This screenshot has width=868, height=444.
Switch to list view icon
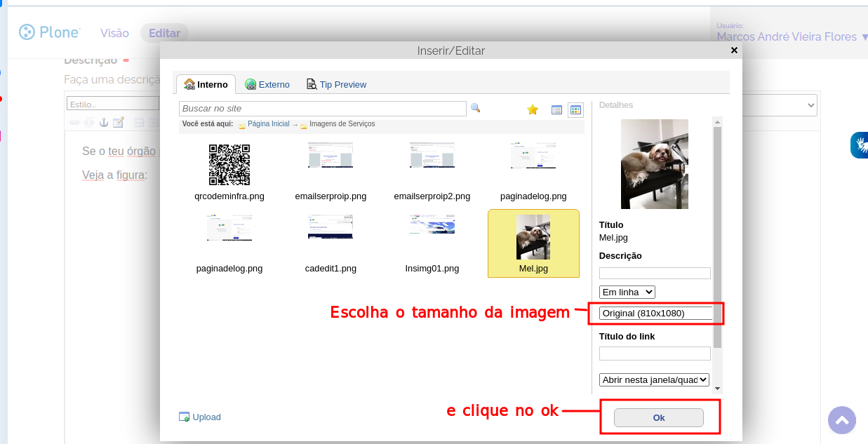(x=556, y=109)
